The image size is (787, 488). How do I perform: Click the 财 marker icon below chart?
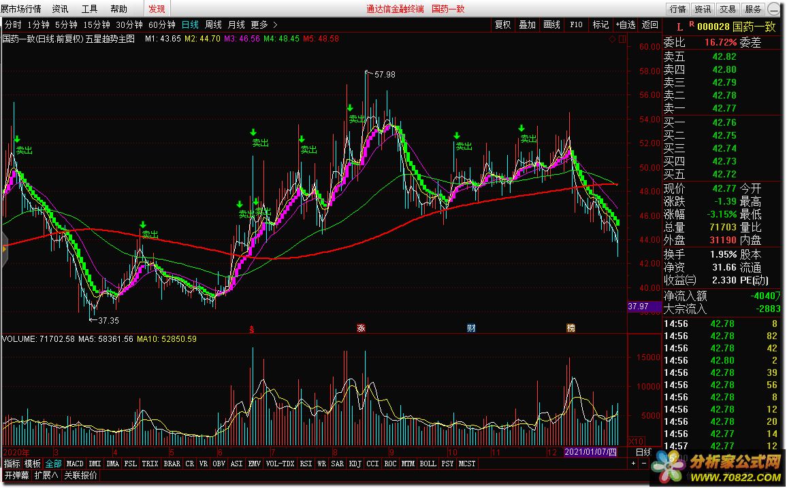[471, 328]
